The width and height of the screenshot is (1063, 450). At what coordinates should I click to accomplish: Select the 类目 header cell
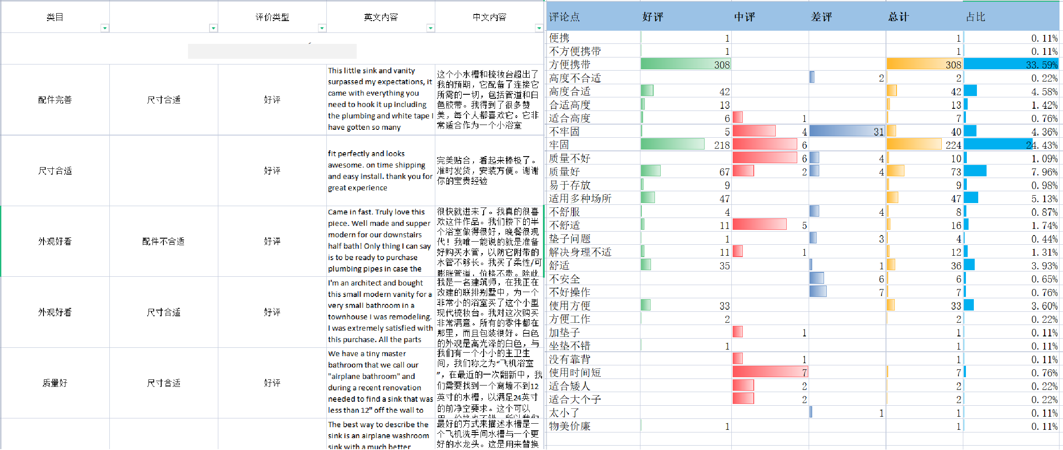tap(55, 17)
